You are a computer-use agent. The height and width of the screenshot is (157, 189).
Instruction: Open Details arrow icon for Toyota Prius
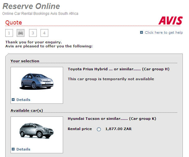click(x=13, y=100)
